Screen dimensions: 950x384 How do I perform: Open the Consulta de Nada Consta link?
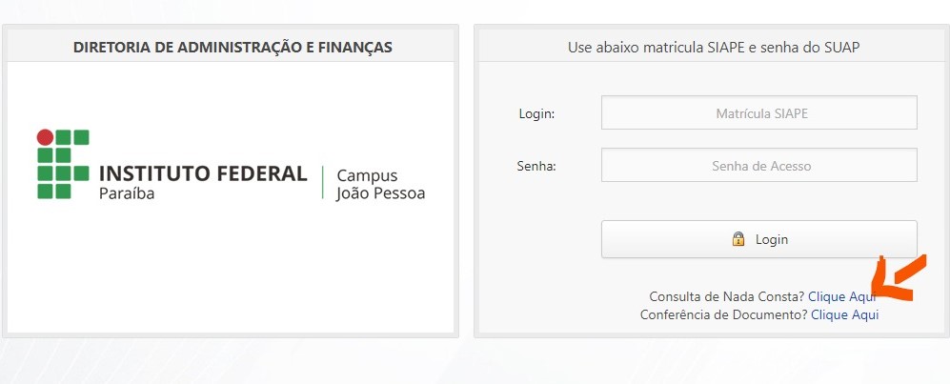point(841,296)
